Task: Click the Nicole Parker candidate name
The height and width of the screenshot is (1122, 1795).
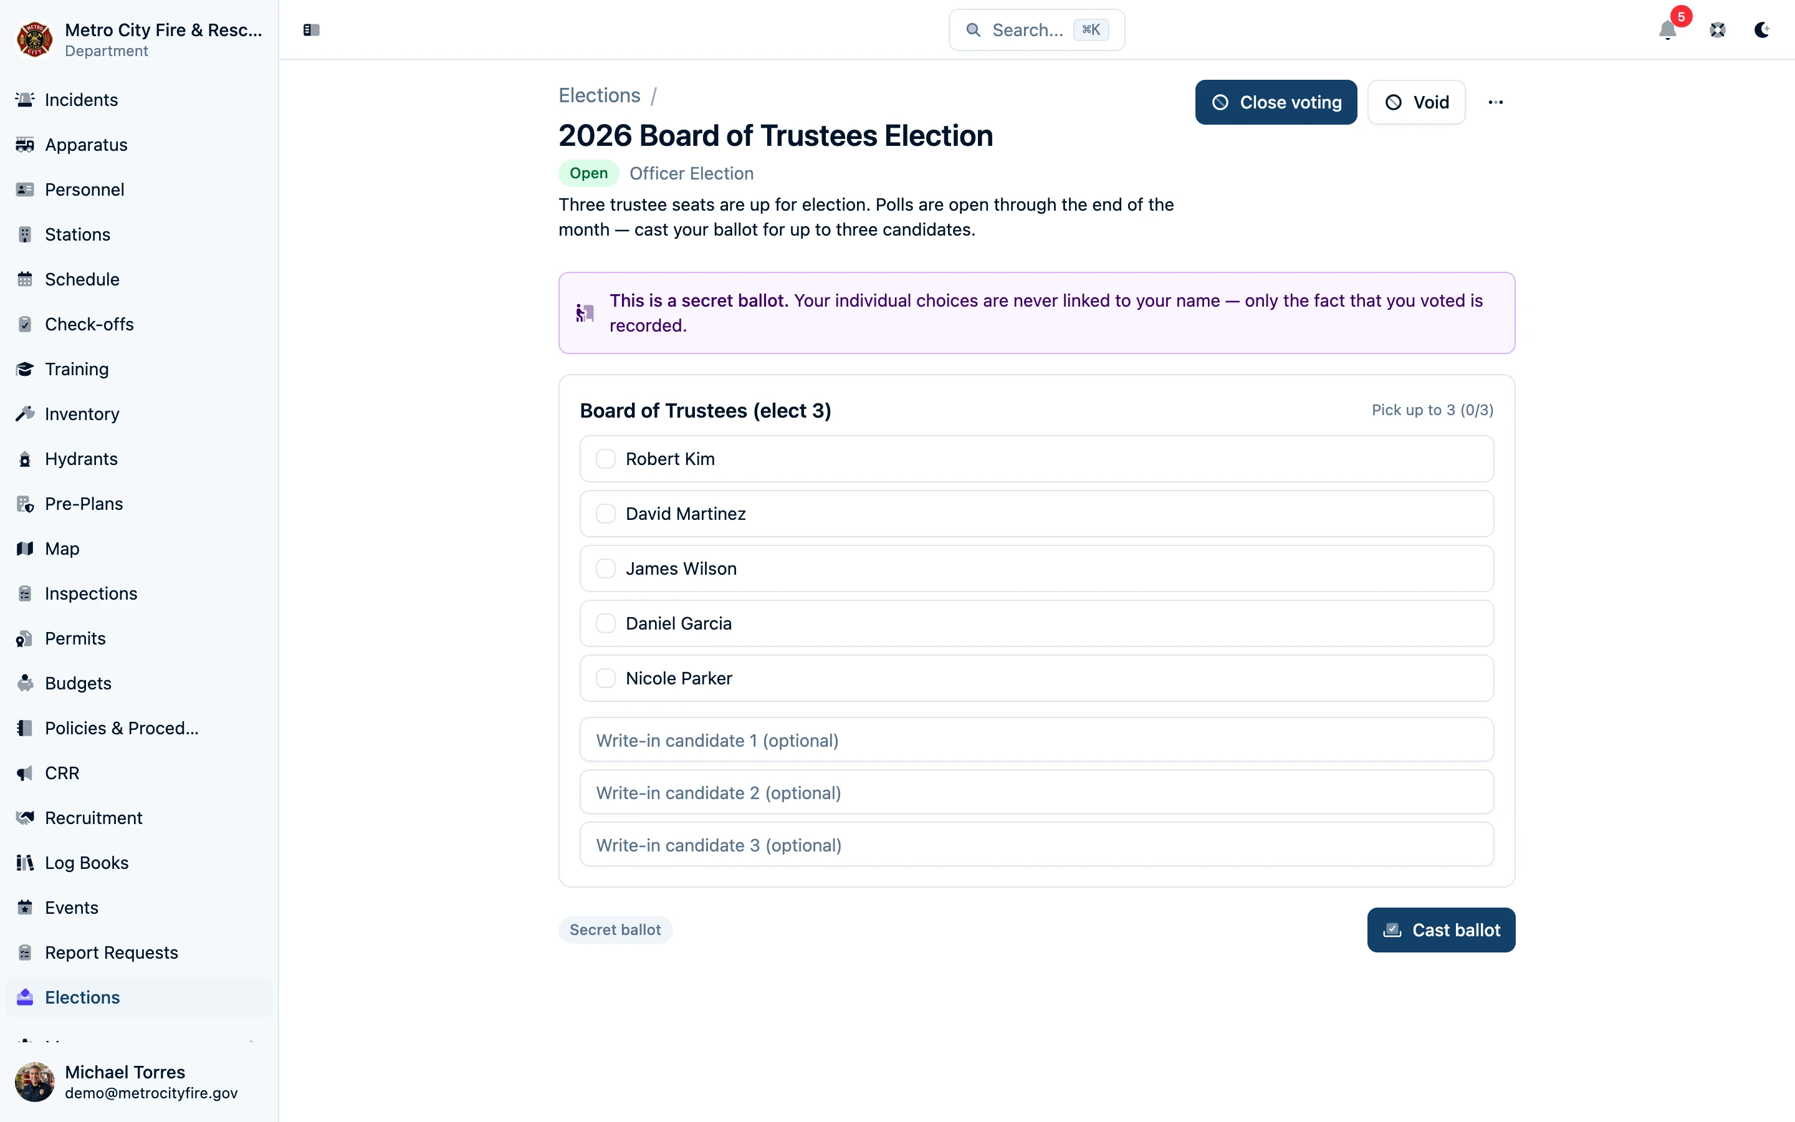Action: (x=679, y=678)
